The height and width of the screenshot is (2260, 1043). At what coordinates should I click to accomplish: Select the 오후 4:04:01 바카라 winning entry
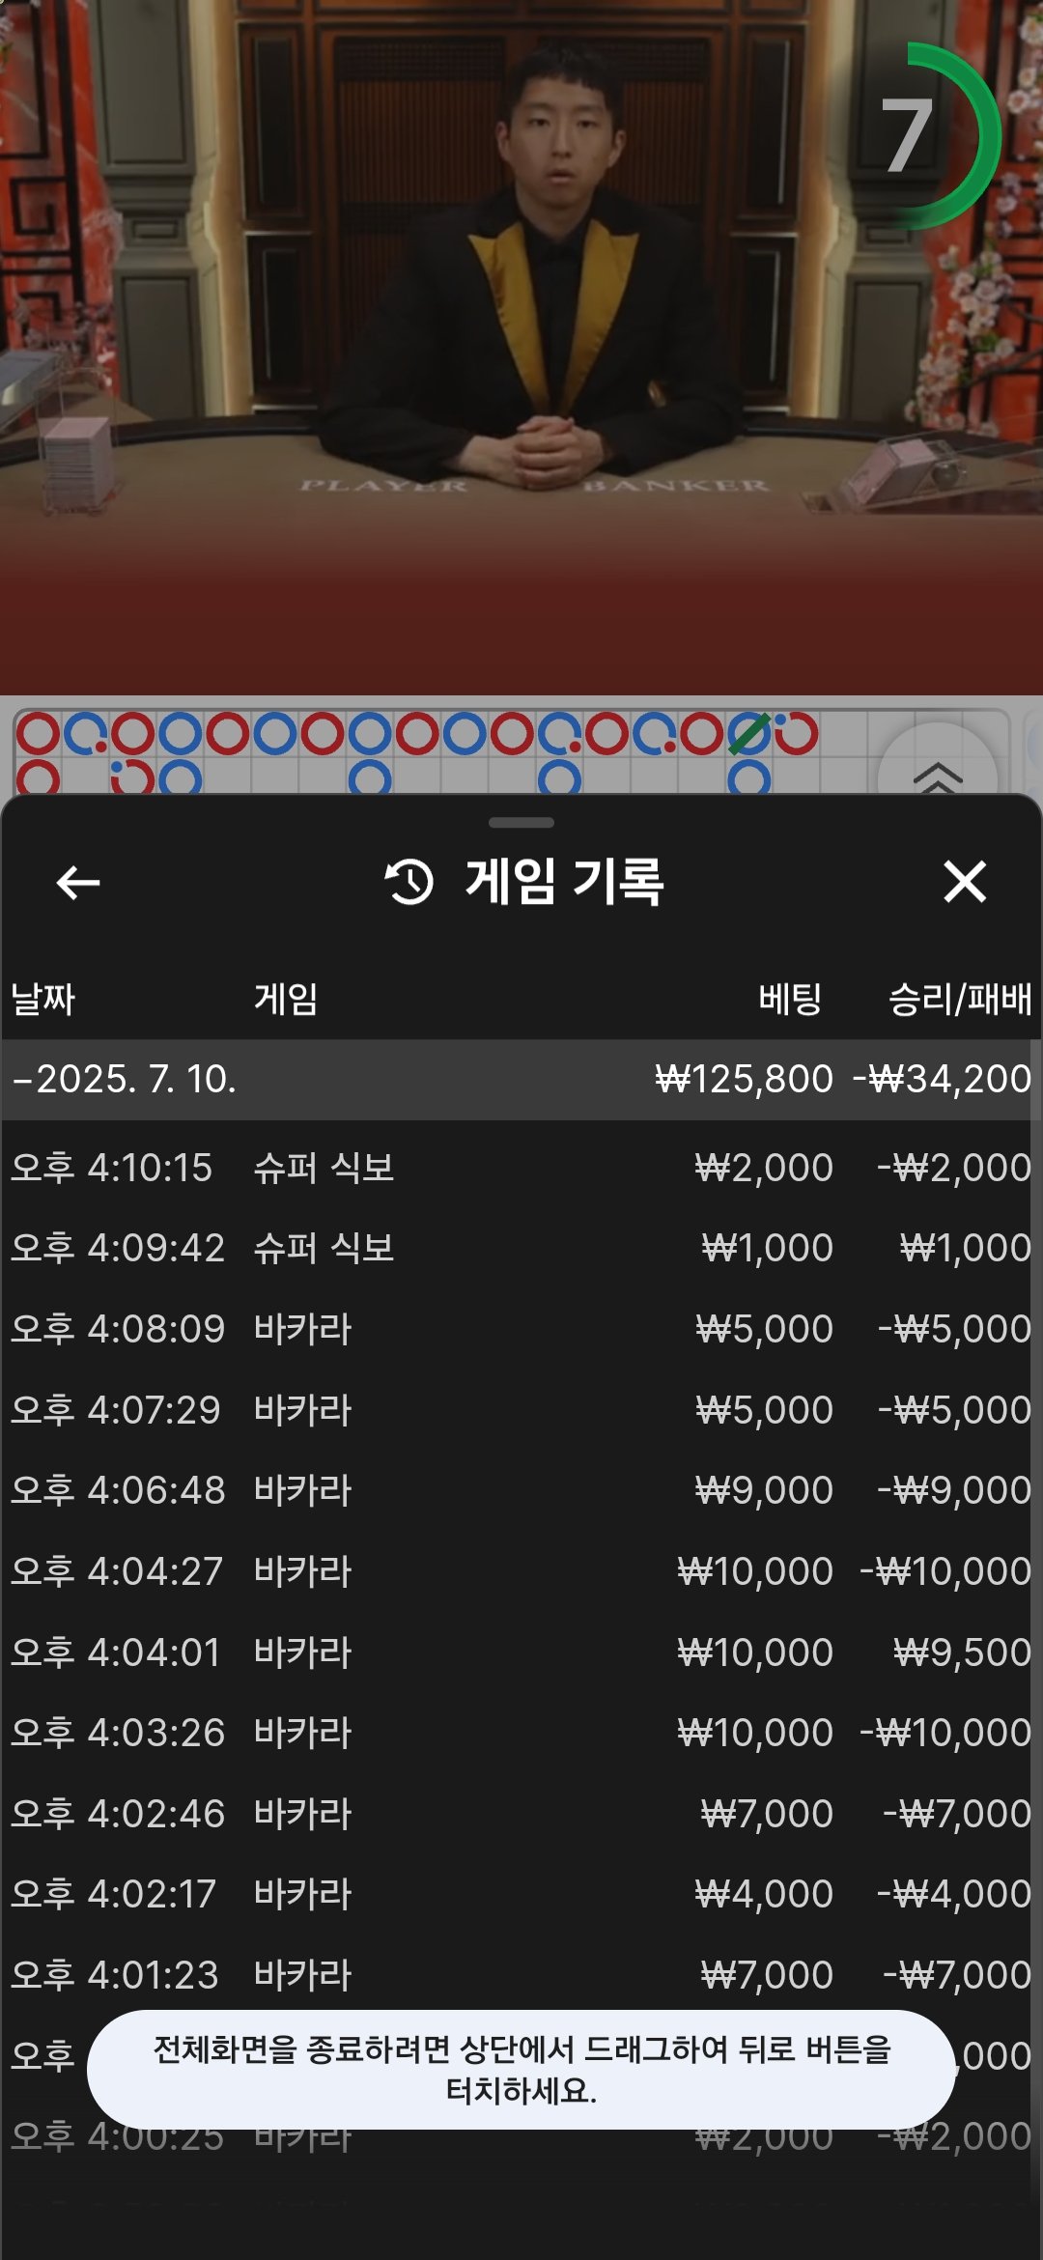pyautogui.click(x=521, y=1653)
